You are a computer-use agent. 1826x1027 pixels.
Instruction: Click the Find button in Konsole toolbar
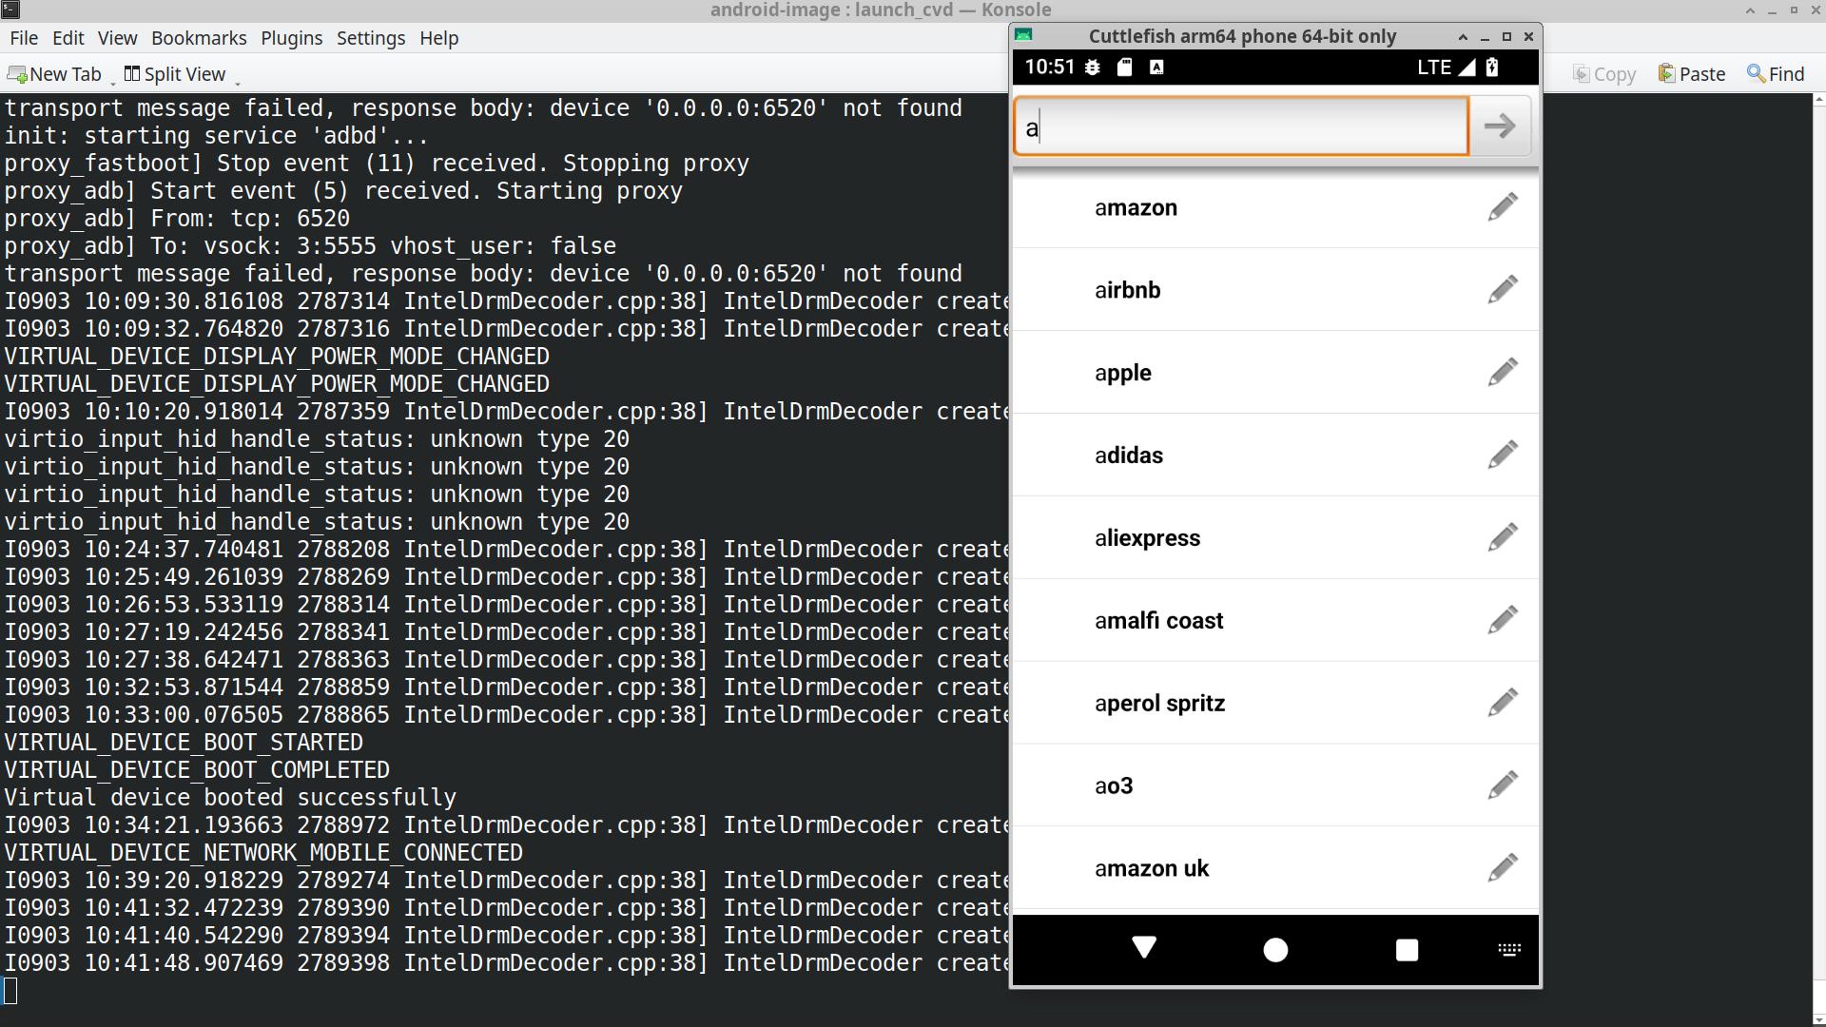1776,74
